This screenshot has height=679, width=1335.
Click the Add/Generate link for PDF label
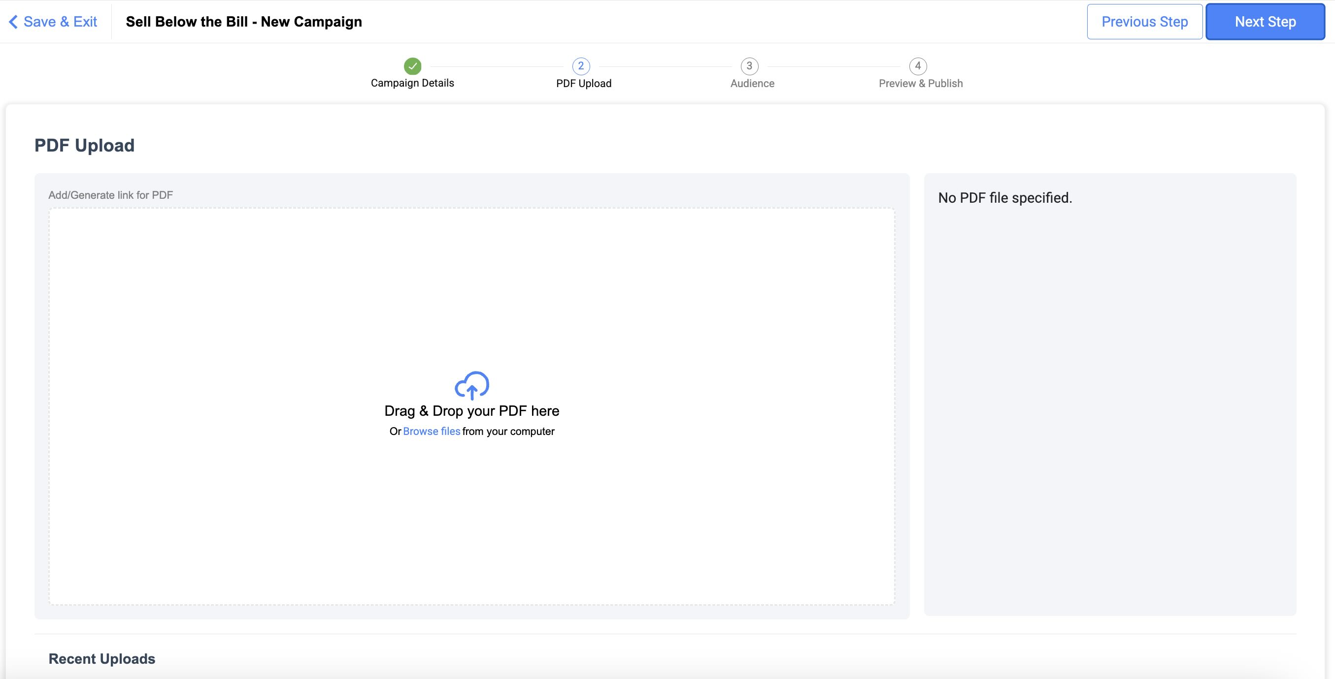point(110,195)
